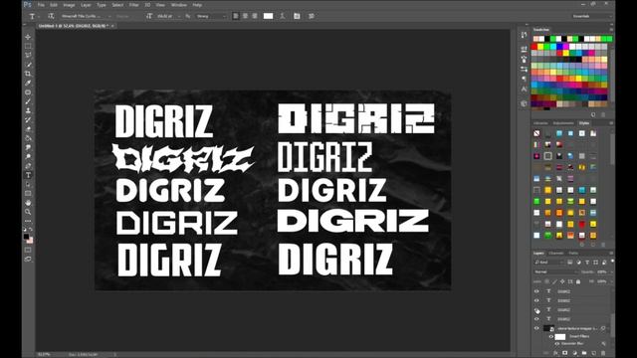This screenshot has height=358, width=637.
Task: Open the Essentials workspace dropdown
Action: tap(591, 16)
